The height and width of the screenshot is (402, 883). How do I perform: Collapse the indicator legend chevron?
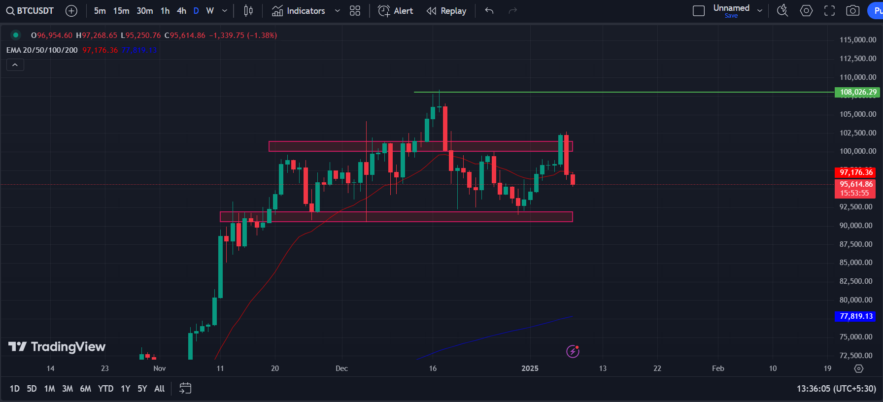[15, 65]
